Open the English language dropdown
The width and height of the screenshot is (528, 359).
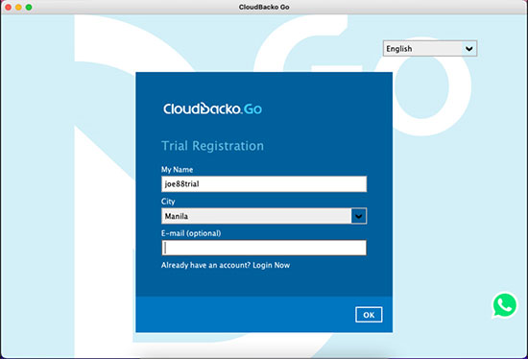[430, 49]
